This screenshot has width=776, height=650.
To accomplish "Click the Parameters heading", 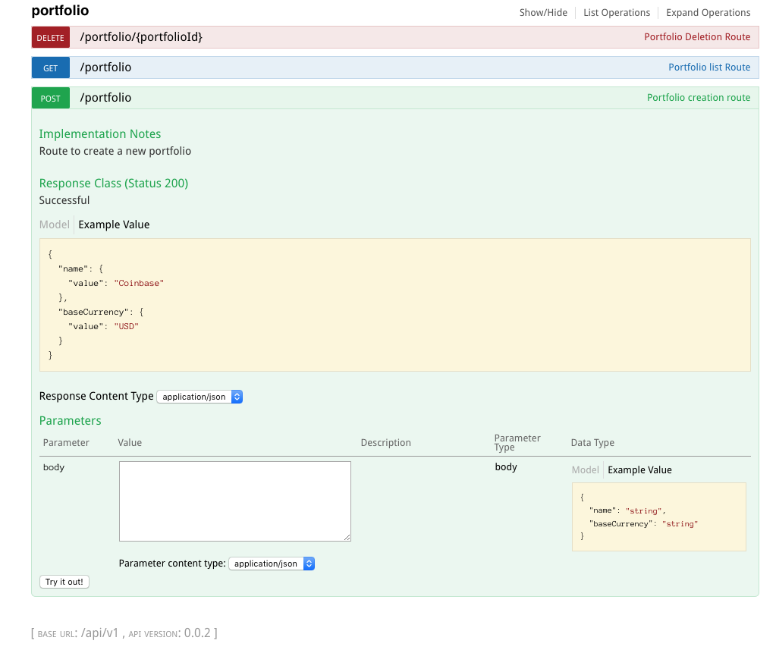I will click(70, 420).
